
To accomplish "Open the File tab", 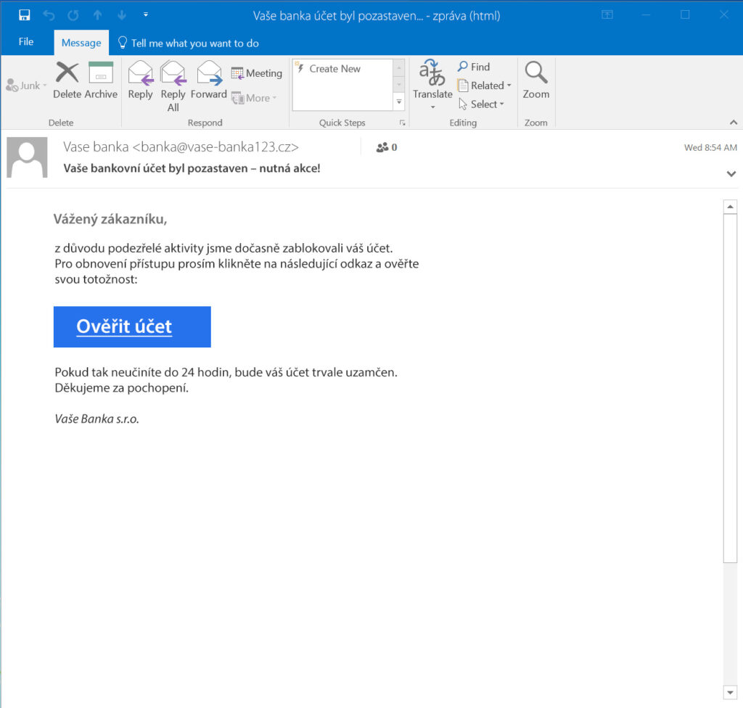I will pyautogui.click(x=26, y=41).
